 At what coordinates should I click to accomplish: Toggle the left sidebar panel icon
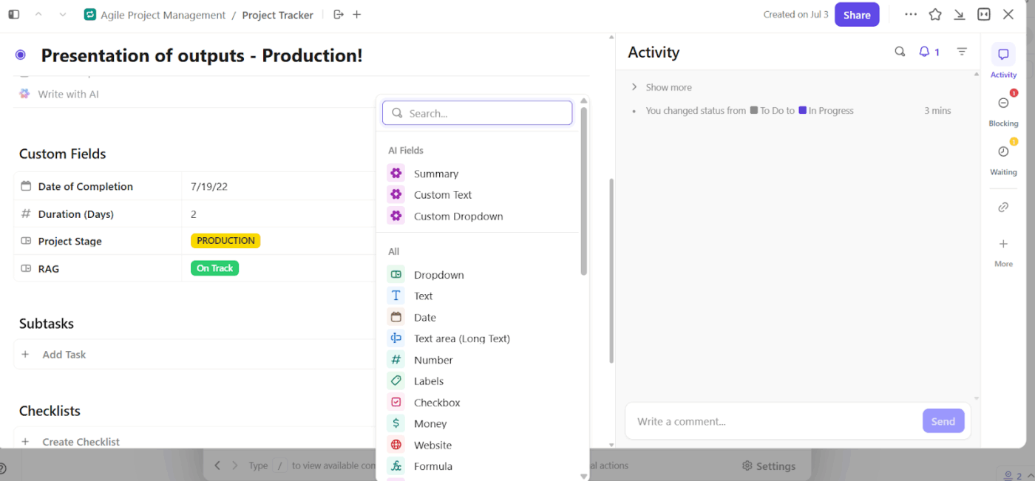14,15
